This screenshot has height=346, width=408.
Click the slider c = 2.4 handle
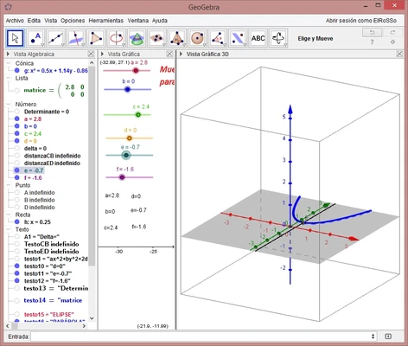click(138, 115)
